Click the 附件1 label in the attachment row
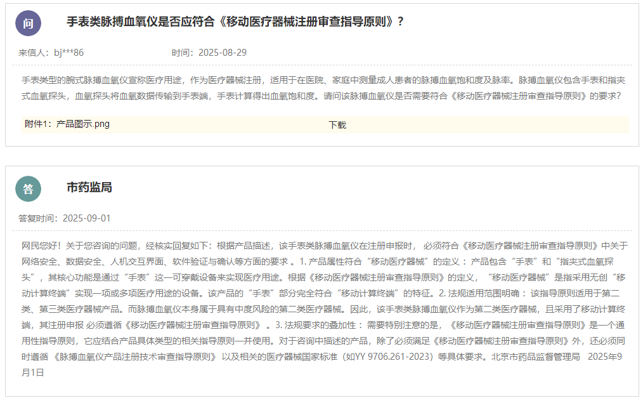This screenshot has height=403, width=643. click(x=37, y=124)
